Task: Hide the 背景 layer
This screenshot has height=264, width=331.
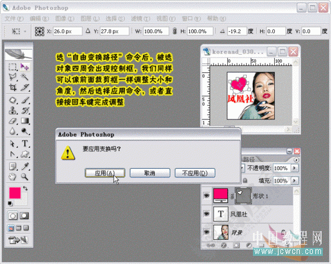Action: coord(207,232)
